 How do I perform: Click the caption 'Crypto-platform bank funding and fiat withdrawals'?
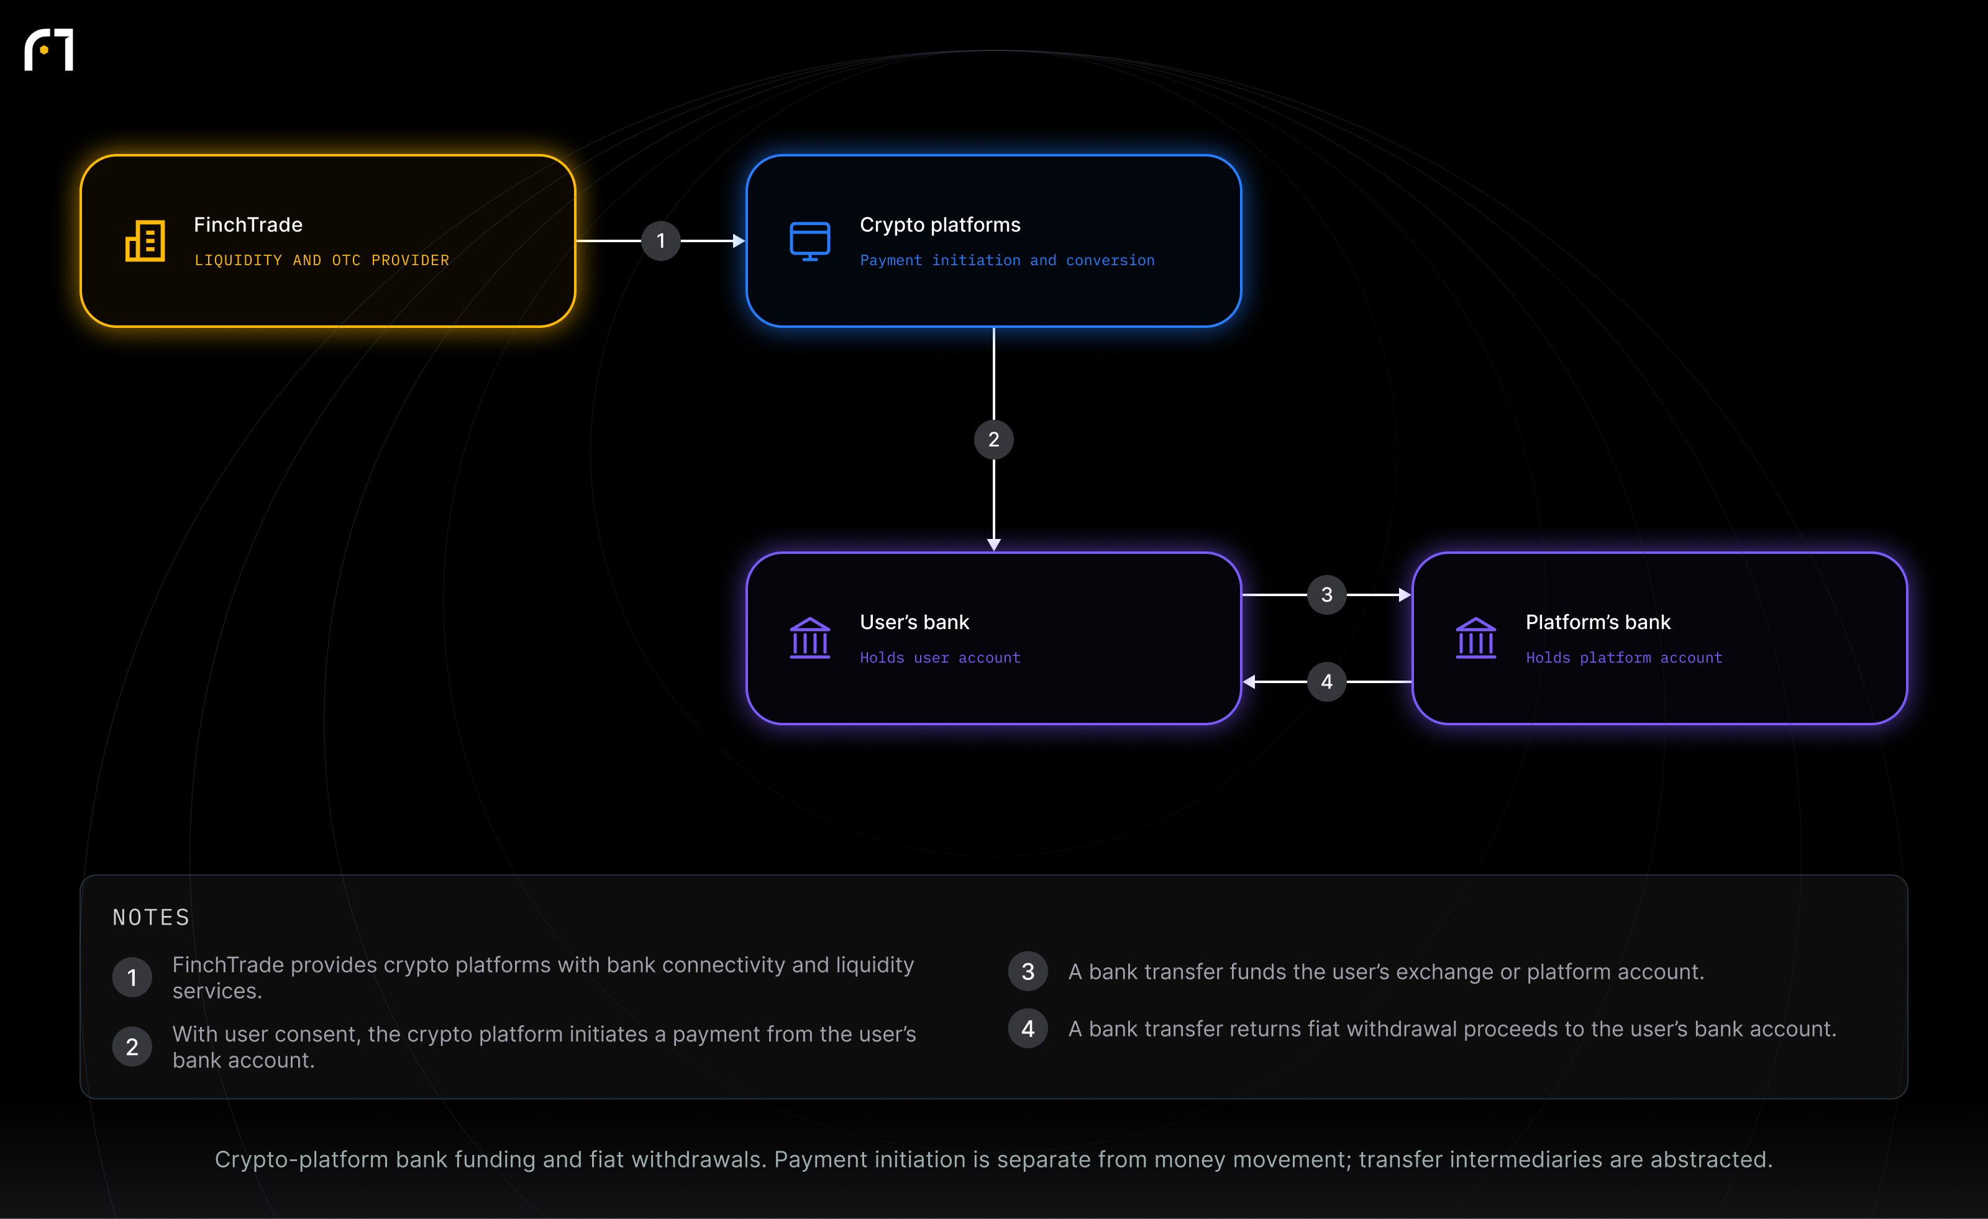tap(994, 1159)
